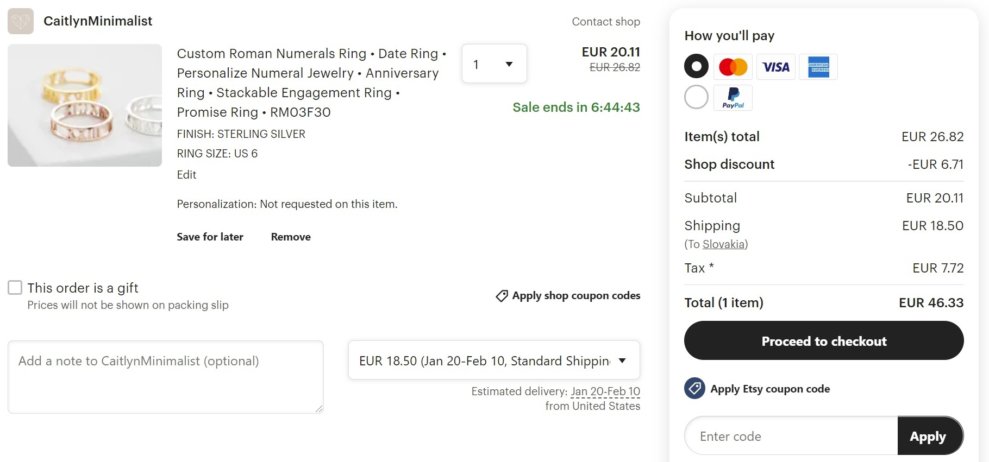Screen dimensions: 989x462
Task: Open the Slovakia shipping destination link
Action: coord(724,244)
